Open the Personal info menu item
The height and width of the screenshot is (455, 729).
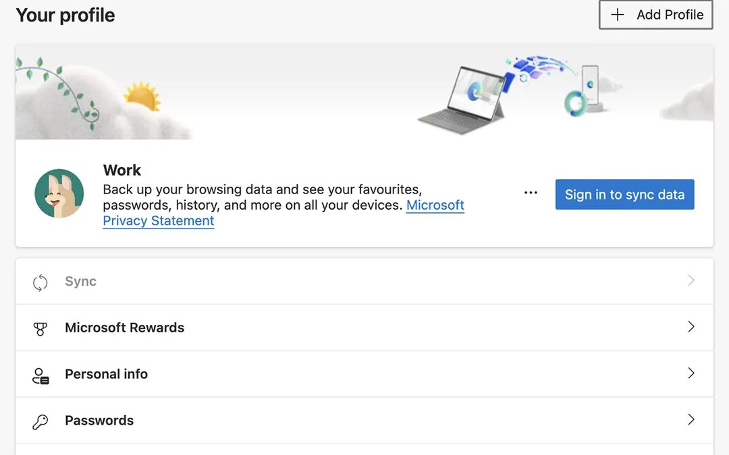coord(106,374)
